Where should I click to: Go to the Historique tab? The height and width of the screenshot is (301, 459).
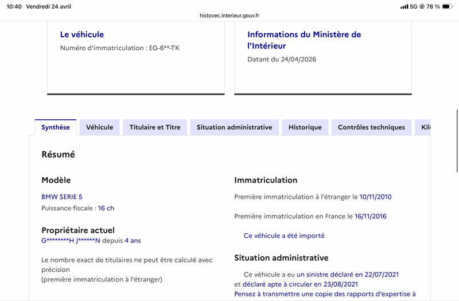[x=305, y=127]
